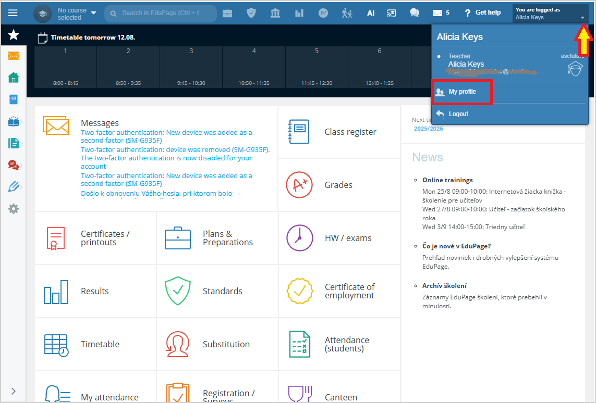
Task: Open the mail notifications showing 5
Action: (441, 13)
